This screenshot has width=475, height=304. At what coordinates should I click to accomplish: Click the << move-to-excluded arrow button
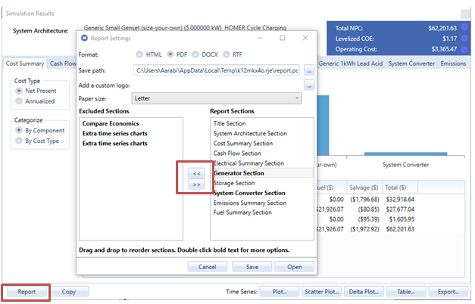[197, 172]
